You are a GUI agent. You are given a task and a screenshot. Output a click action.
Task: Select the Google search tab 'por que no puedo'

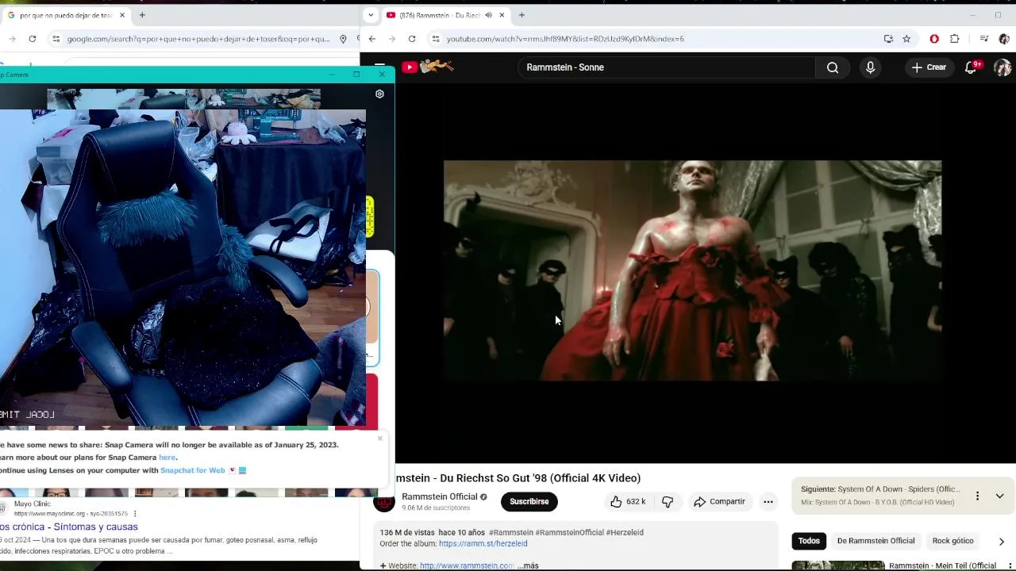(65, 15)
